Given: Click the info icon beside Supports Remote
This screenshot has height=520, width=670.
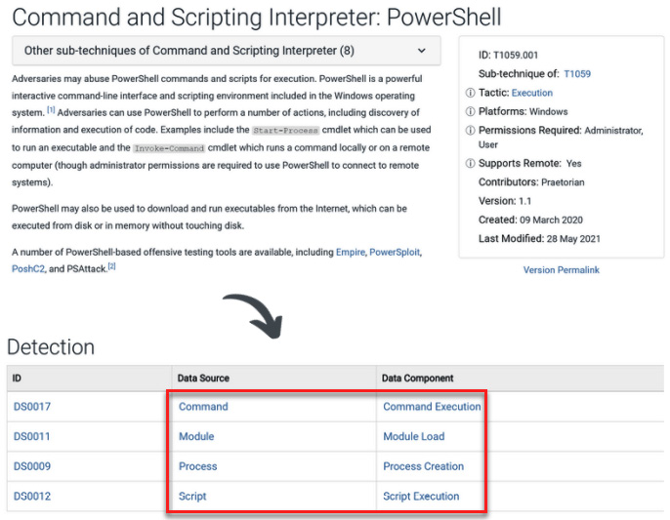Looking at the screenshot, I should (470, 163).
